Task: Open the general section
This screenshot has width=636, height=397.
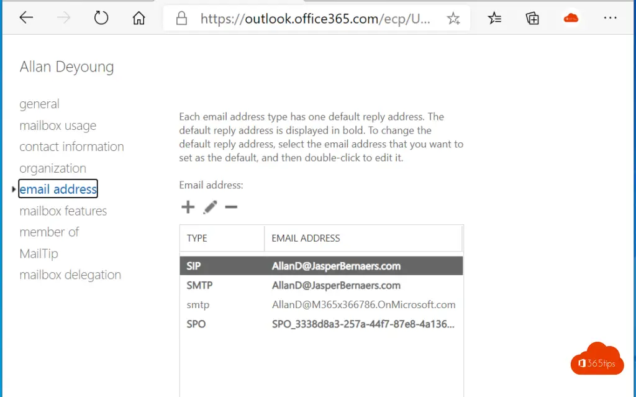Action: click(x=39, y=104)
